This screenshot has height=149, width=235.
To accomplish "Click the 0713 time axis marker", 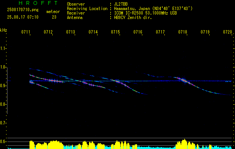I will pos(71,32).
